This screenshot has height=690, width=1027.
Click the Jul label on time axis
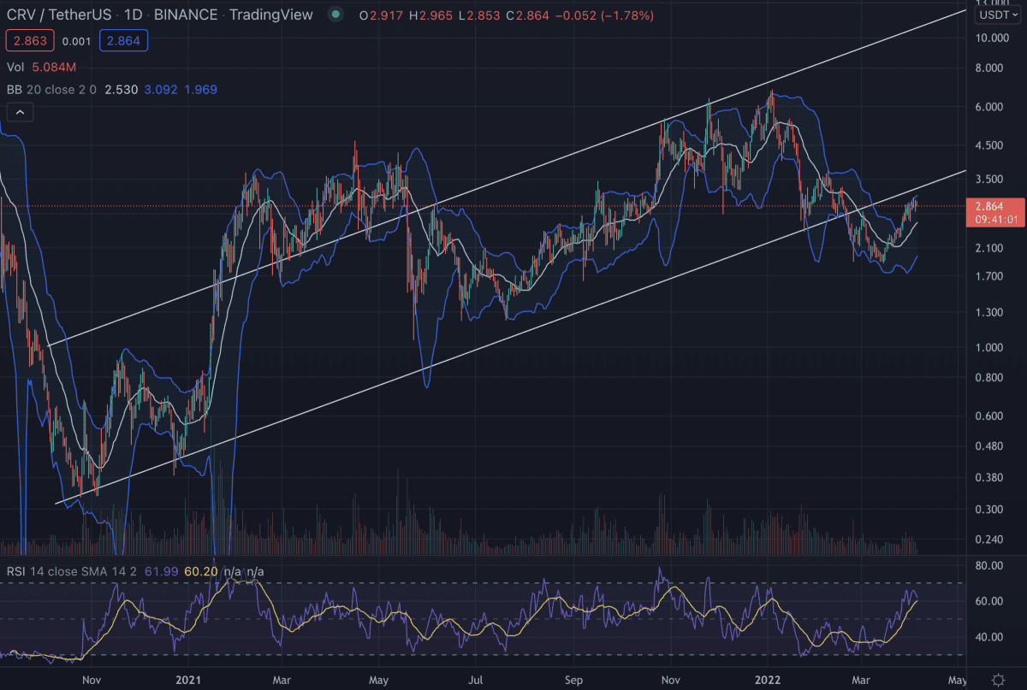[476, 681]
